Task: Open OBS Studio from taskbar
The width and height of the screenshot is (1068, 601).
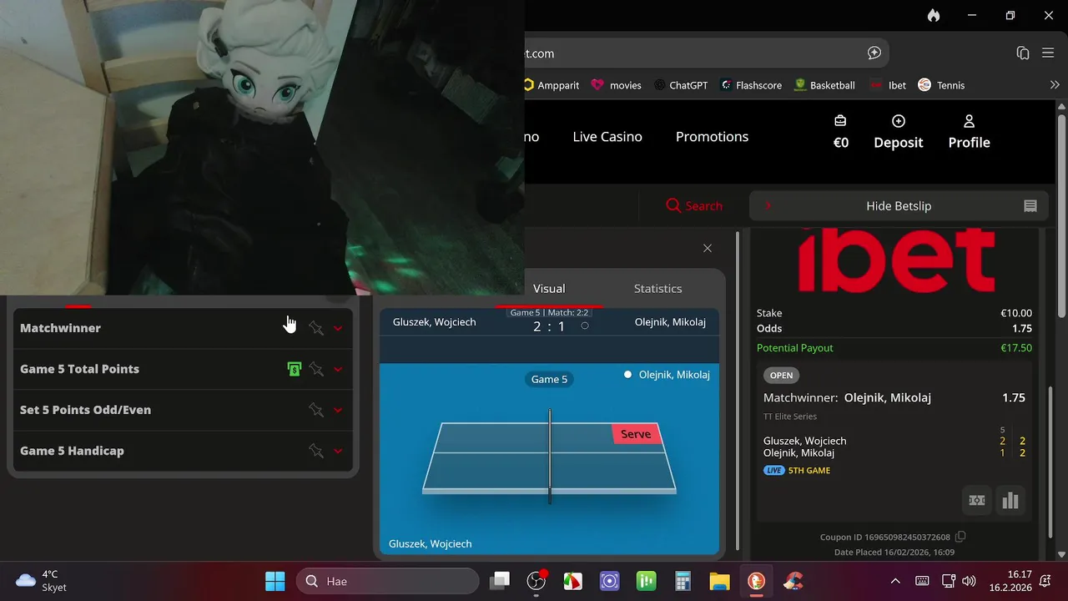Action: click(537, 581)
